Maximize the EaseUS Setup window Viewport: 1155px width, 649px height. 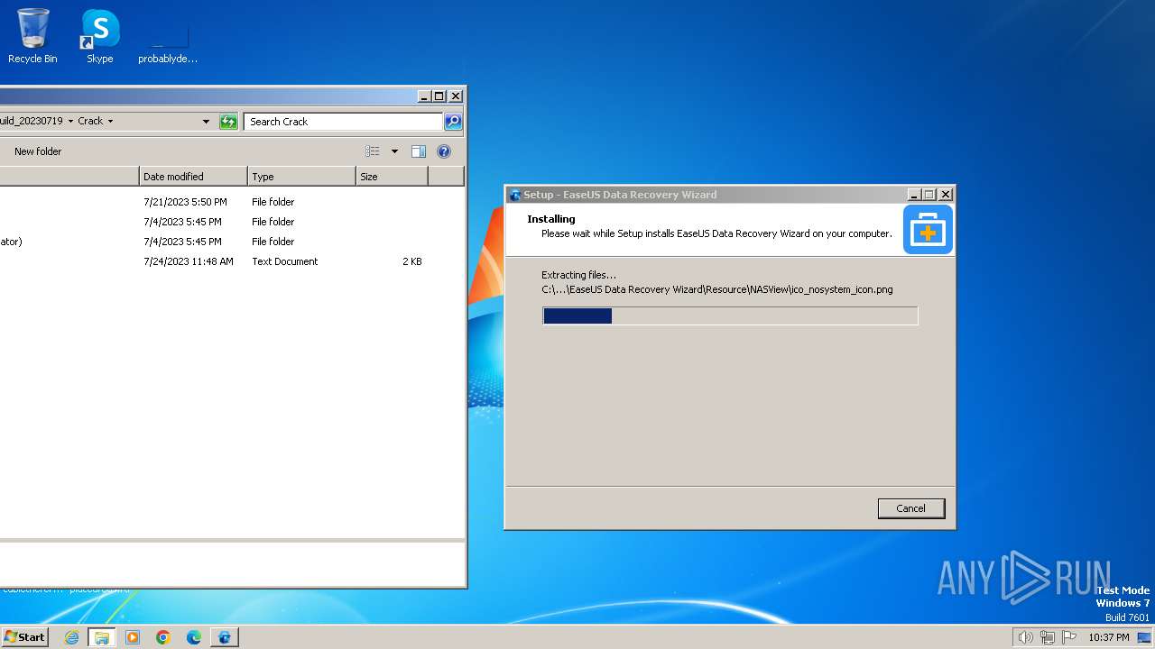tap(929, 195)
